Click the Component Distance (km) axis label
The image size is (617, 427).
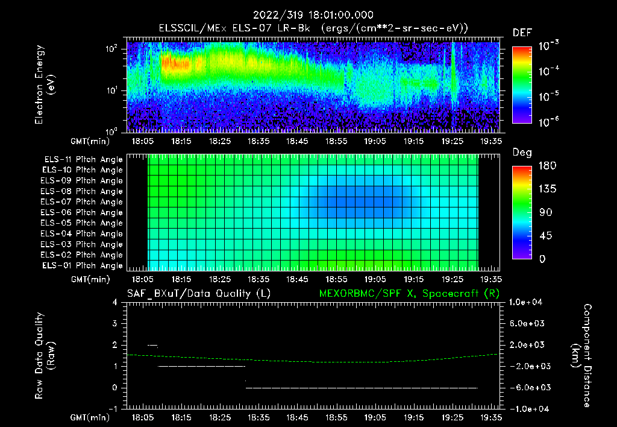click(581, 356)
